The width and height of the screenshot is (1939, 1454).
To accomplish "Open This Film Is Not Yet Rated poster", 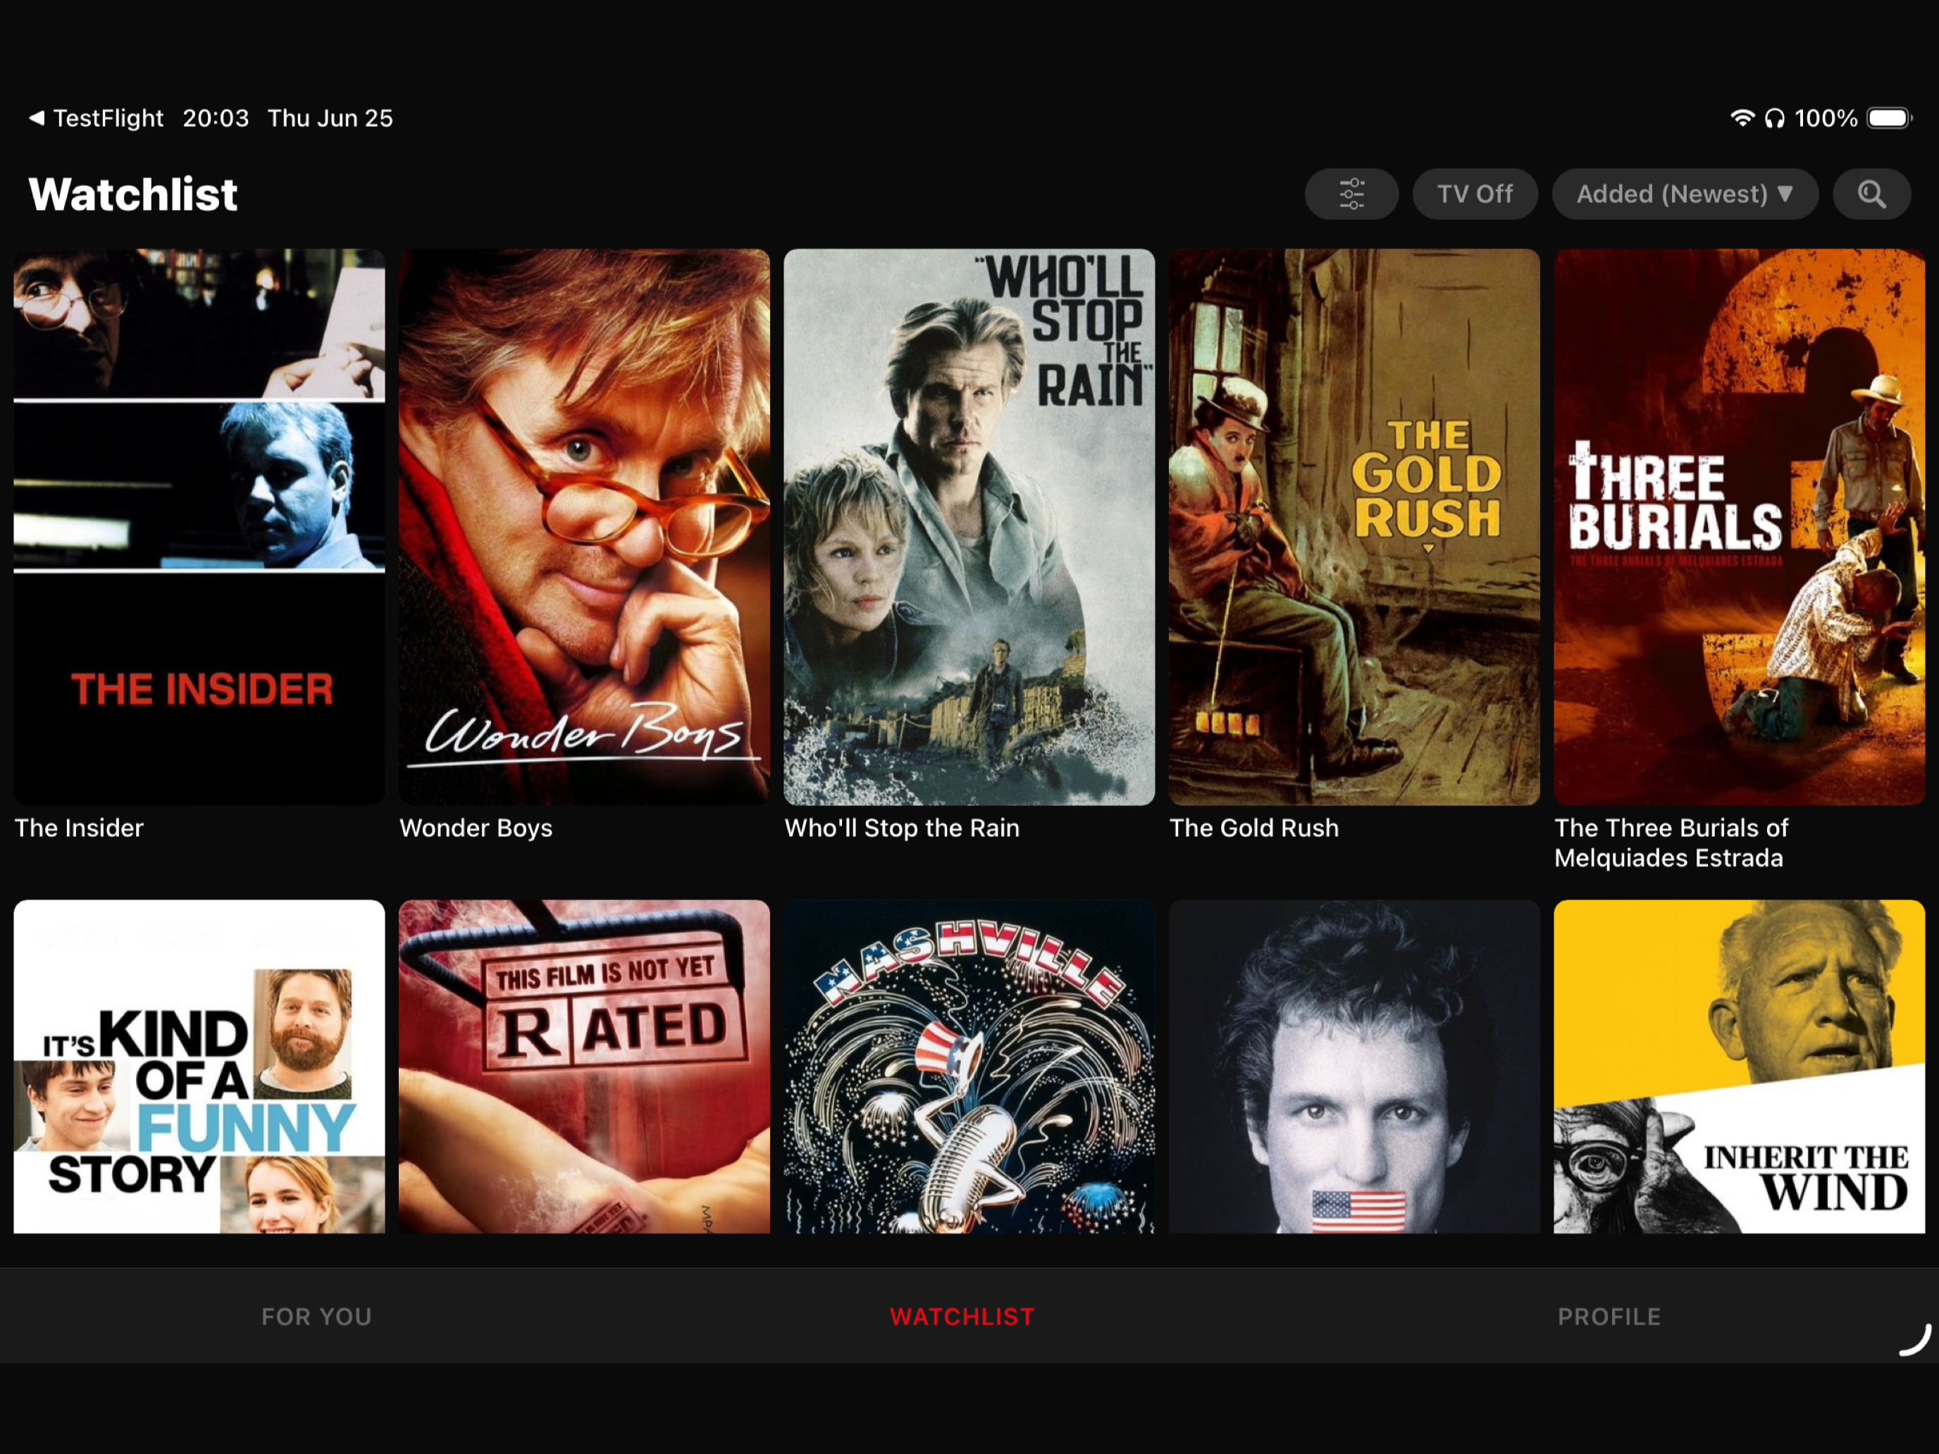I will tap(584, 1066).
